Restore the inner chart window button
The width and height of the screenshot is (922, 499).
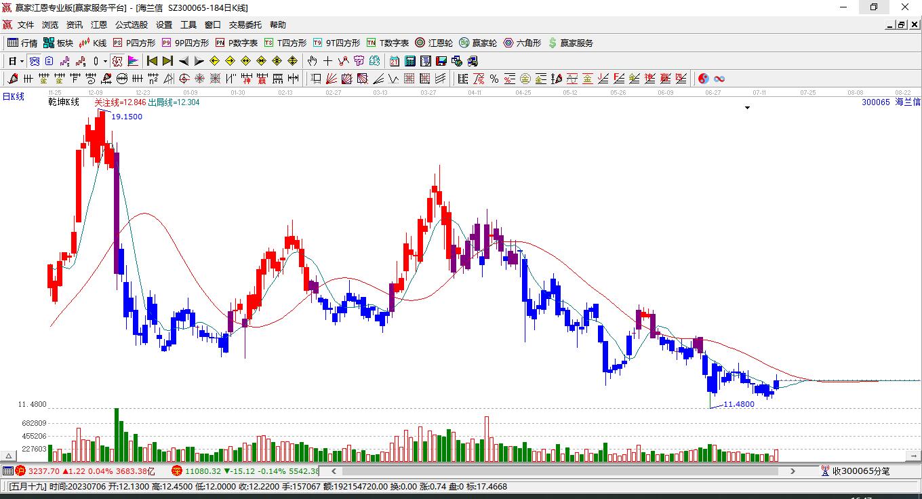tap(902, 24)
